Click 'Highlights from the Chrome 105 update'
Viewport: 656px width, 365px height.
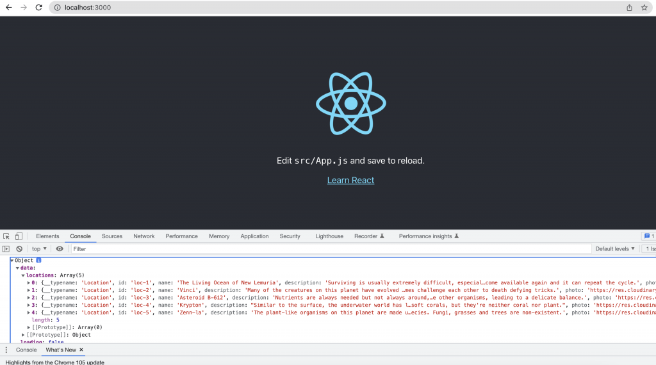(55, 362)
